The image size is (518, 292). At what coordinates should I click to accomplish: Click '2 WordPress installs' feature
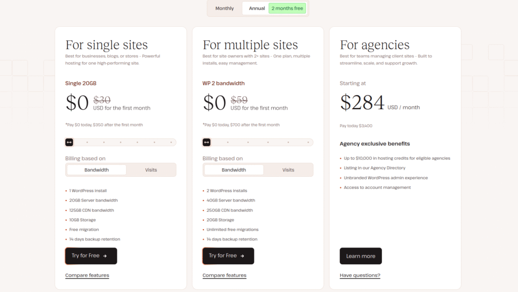[227, 190]
